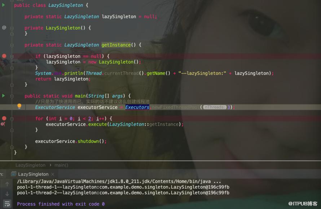Click the LazySingleton::getInstance method reference

pos(144,124)
